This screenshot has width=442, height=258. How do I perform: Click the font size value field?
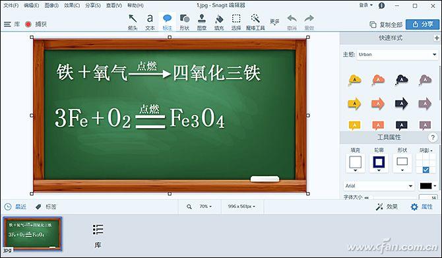point(428,197)
